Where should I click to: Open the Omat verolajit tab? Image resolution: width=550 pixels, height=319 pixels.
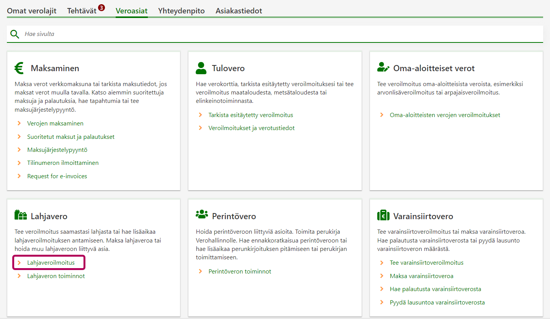pos(32,11)
